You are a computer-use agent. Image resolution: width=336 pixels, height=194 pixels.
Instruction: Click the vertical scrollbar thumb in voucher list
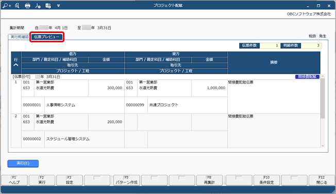click(x=323, y=98)
